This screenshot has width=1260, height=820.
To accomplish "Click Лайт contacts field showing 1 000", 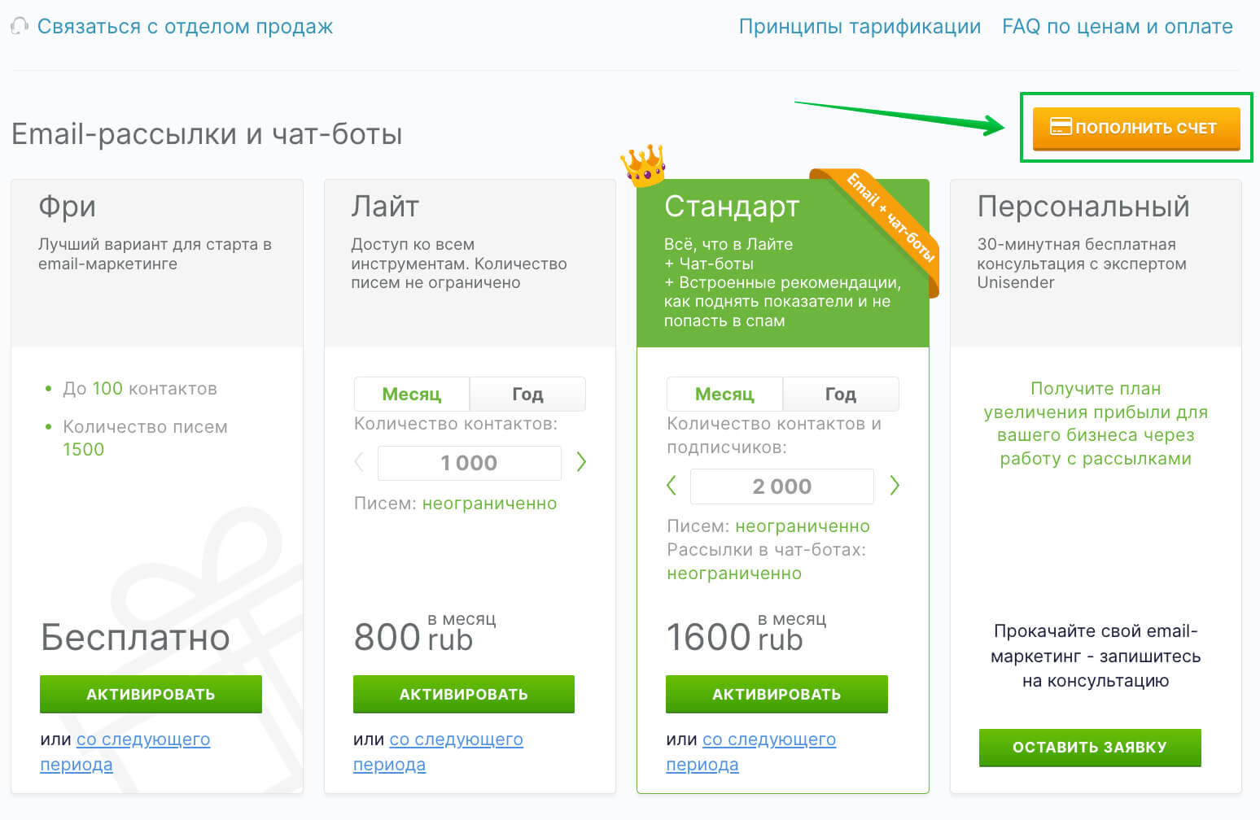I will [470, 463].
